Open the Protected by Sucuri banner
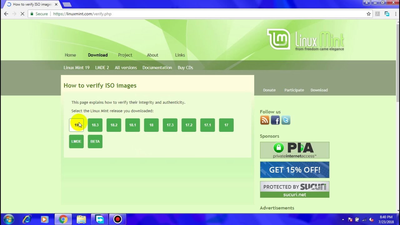The height and width of the screenshot is (225, 400). click(x=295, y=190)
